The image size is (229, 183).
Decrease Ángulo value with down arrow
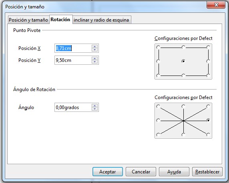(94, 109)
